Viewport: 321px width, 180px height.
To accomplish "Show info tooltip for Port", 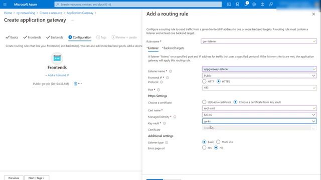I will [158, 90].
